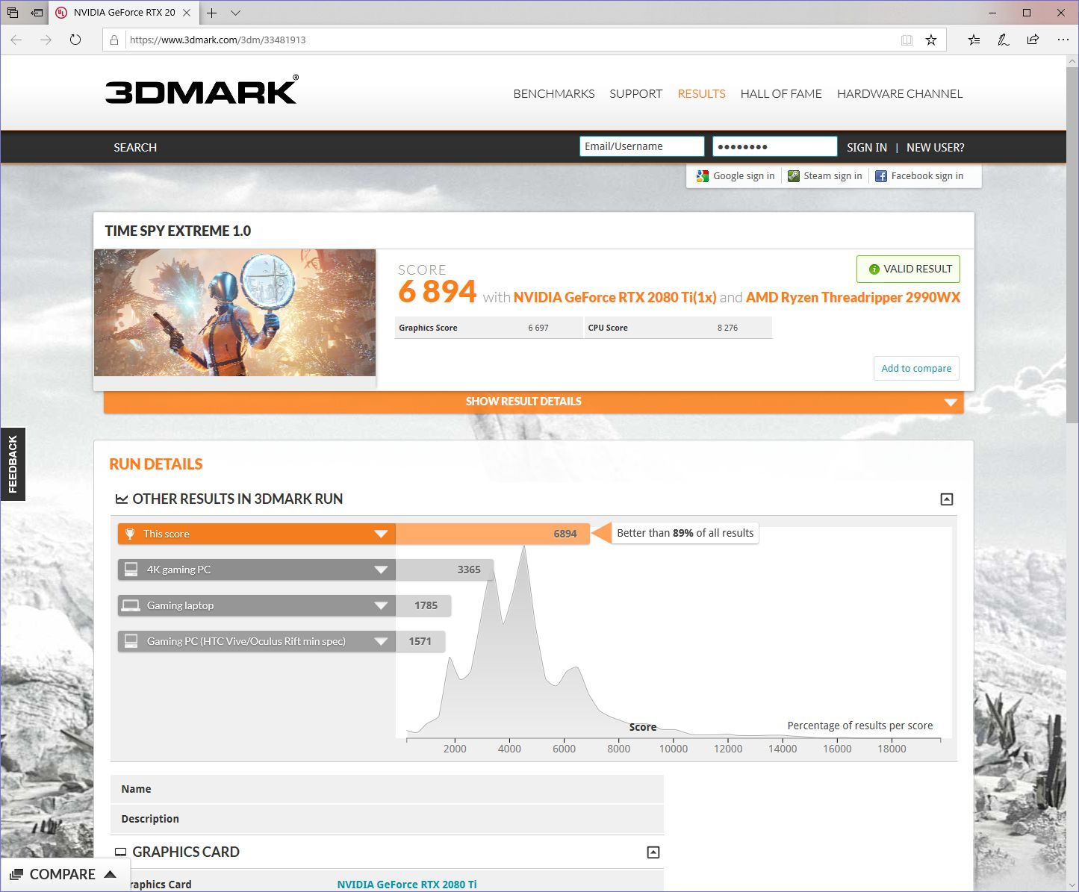1079x892 pixels.
Task: Show tab previews chevron
Action: pos(235,13)
